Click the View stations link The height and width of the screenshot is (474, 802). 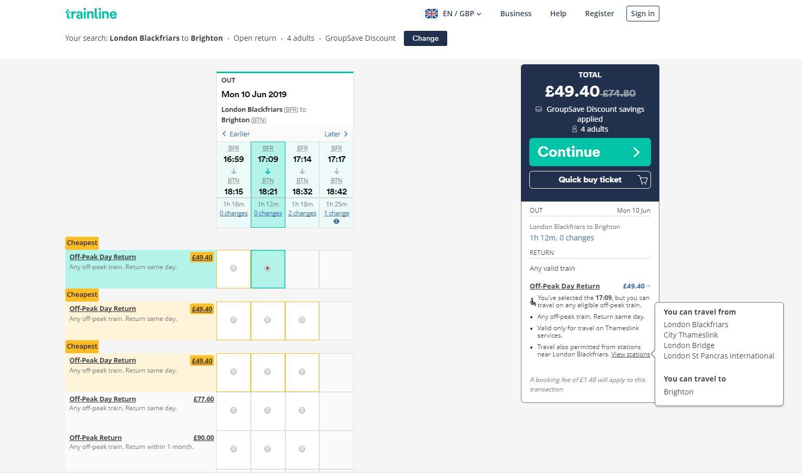click(630, 354)
